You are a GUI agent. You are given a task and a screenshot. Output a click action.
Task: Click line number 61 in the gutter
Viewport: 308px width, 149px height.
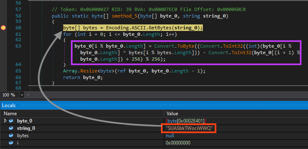[x=18, y=34]
